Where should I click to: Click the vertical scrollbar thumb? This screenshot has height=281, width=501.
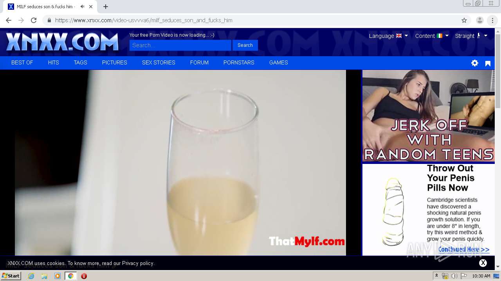point(498,71)
